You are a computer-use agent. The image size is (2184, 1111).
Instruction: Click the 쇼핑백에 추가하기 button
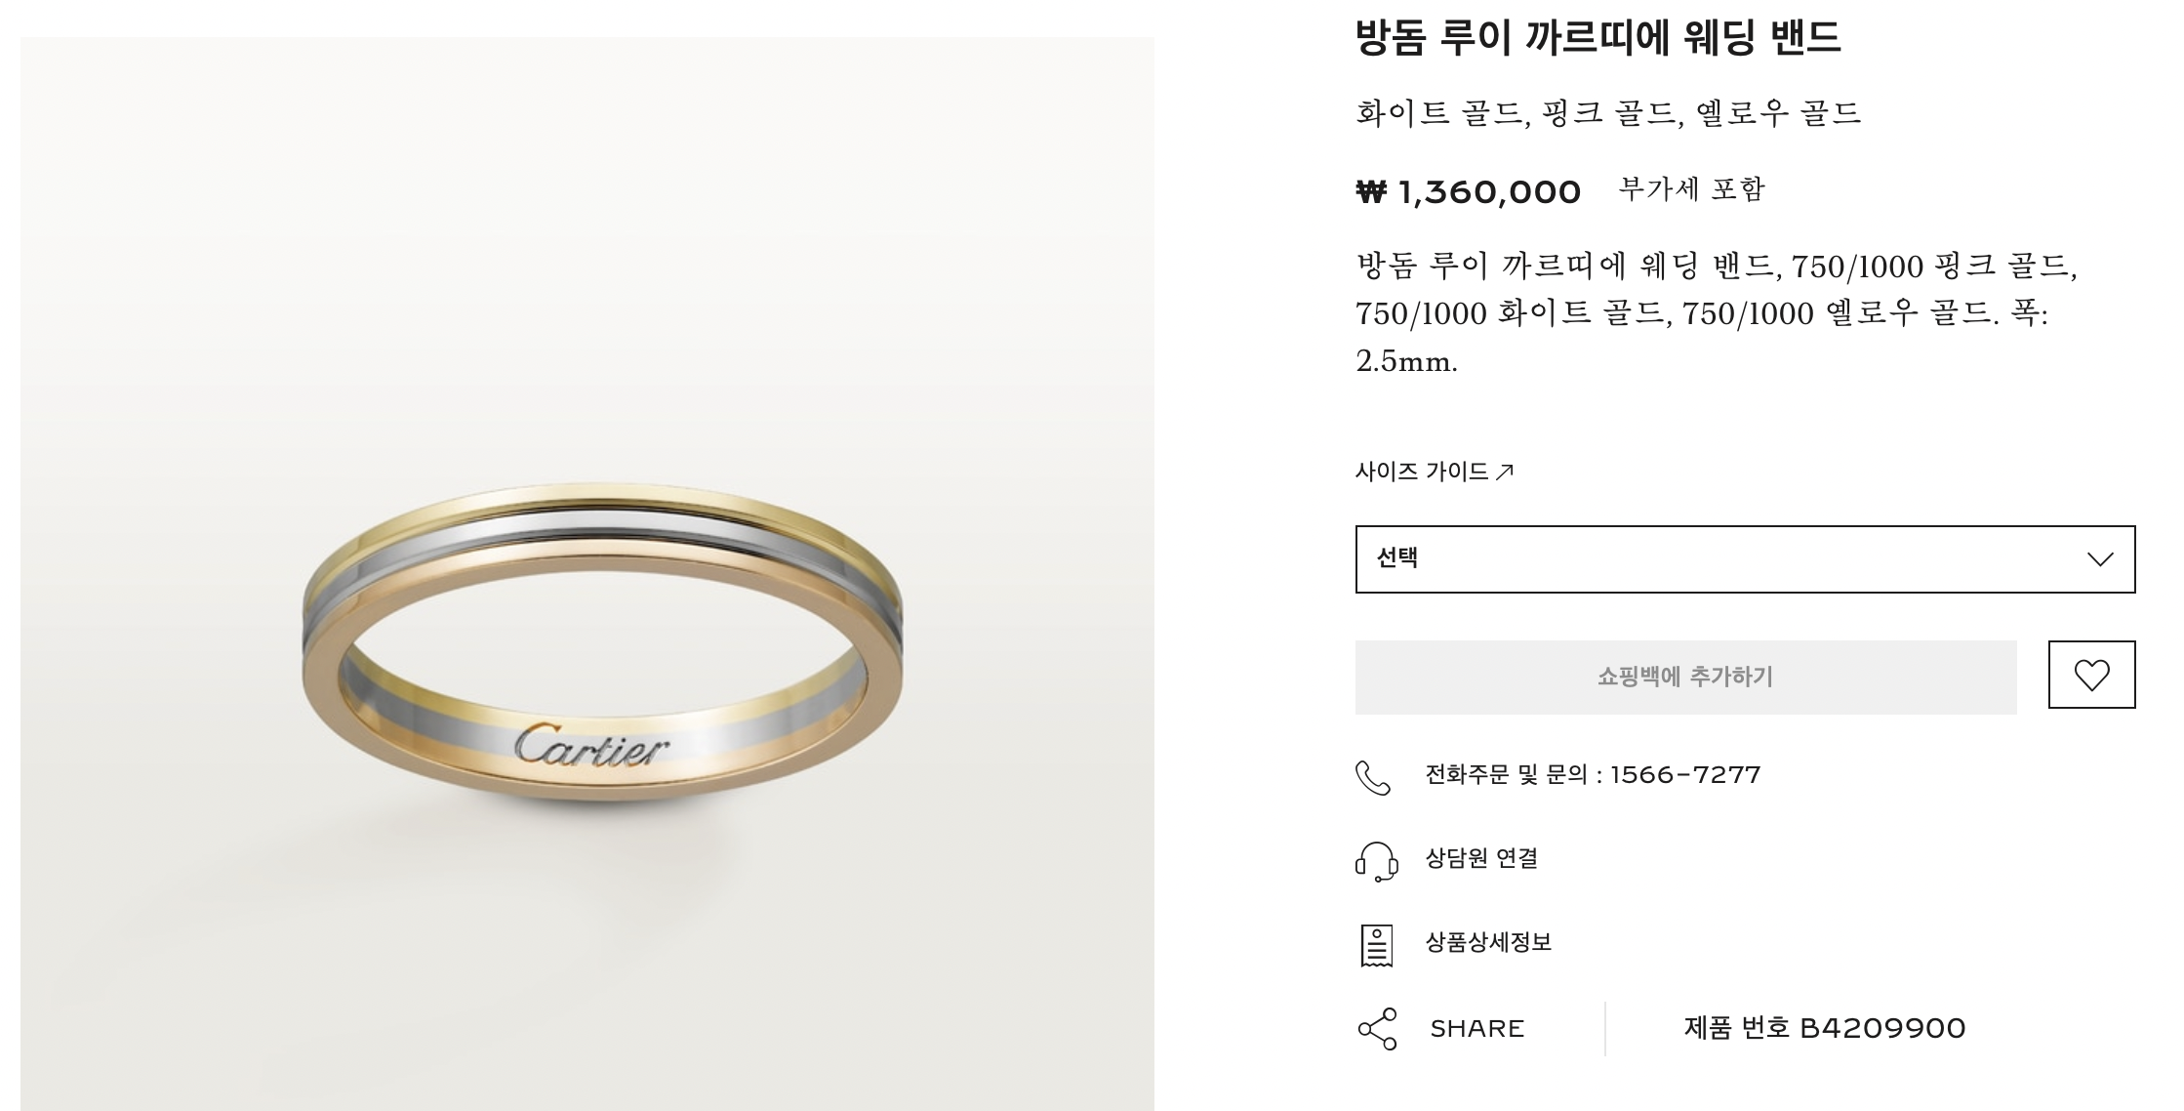click(1685, 677)
